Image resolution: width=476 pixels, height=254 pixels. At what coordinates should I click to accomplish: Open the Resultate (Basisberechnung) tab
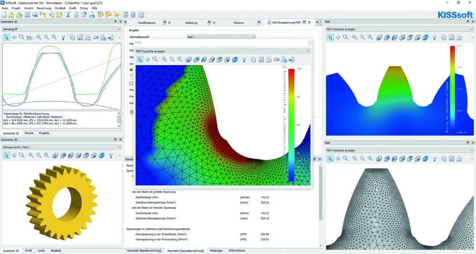click(144, 251)
